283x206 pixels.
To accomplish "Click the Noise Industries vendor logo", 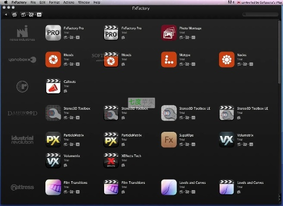I will tap(22, 33).
